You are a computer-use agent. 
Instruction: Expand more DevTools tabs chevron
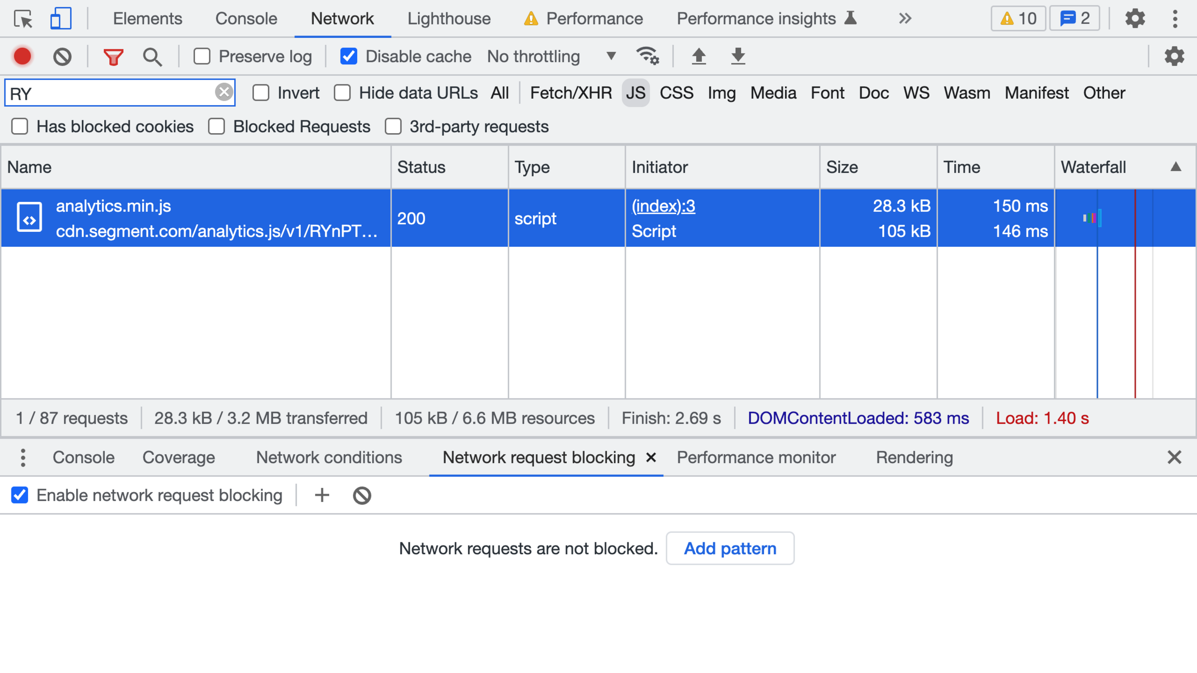tap(905, 19)
